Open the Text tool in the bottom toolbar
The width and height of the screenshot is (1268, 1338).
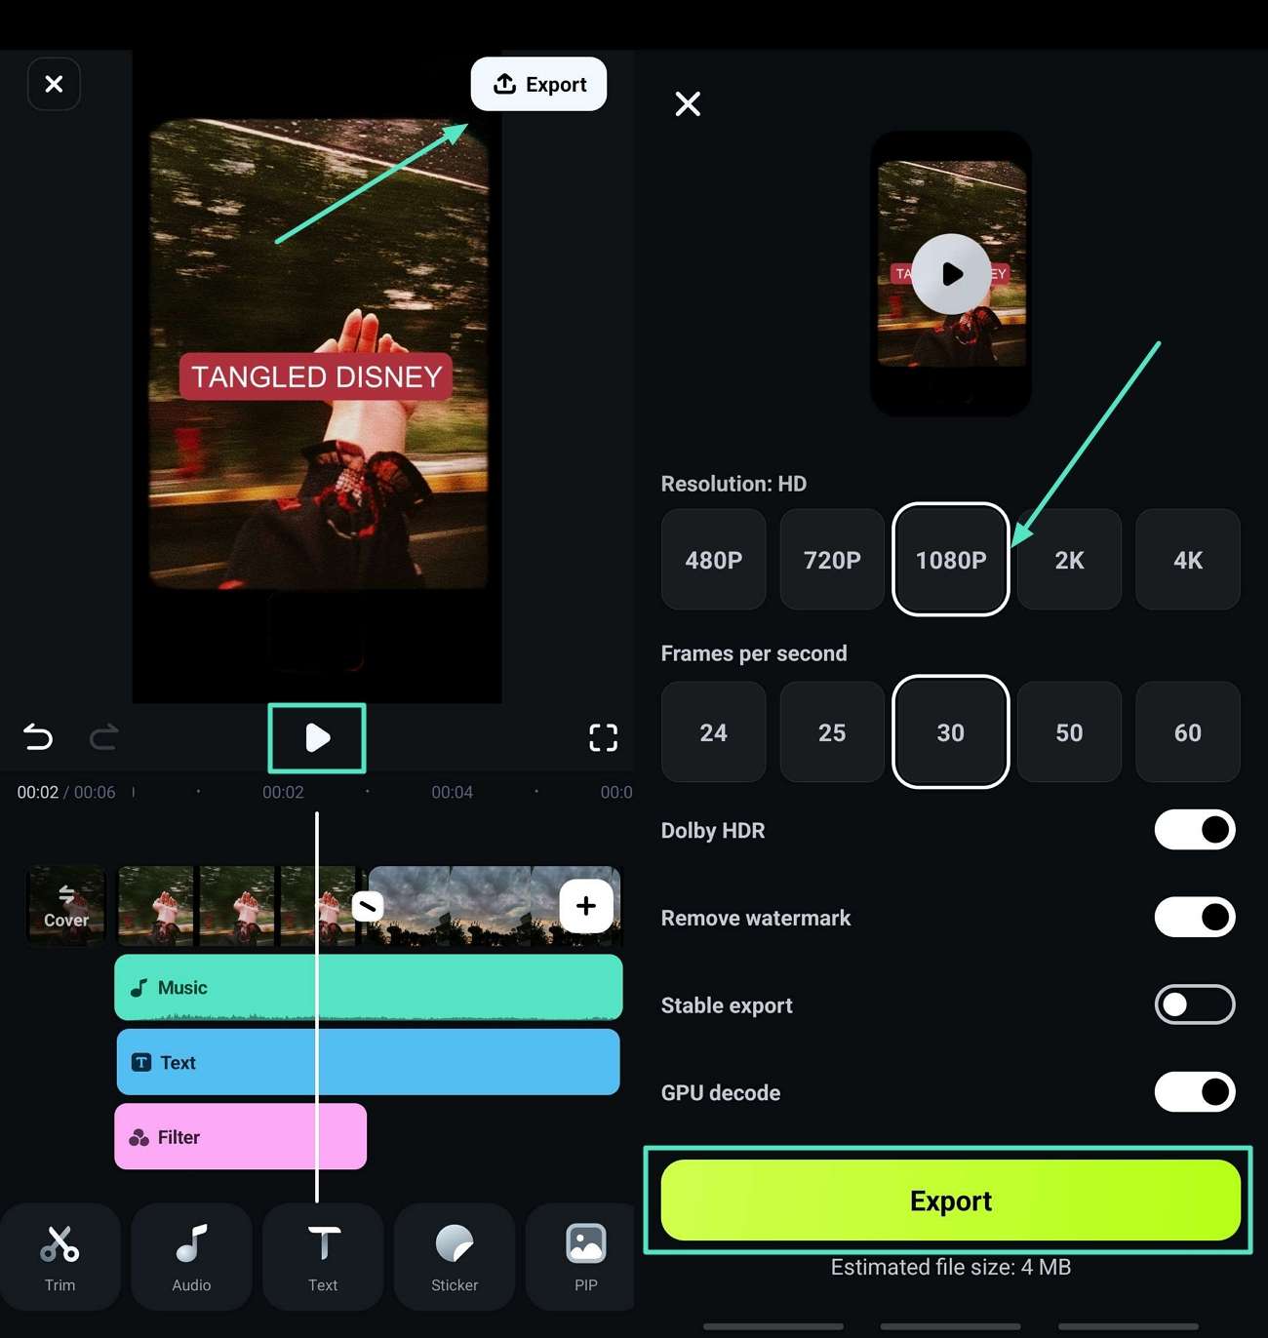point(323,1257)
